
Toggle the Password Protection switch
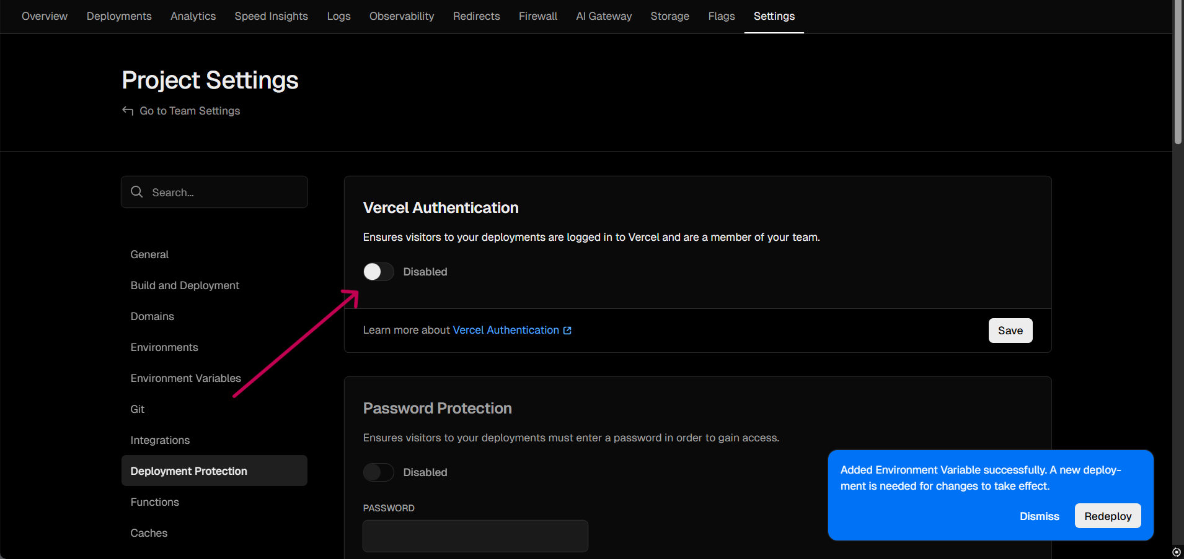tap(378, 472)
